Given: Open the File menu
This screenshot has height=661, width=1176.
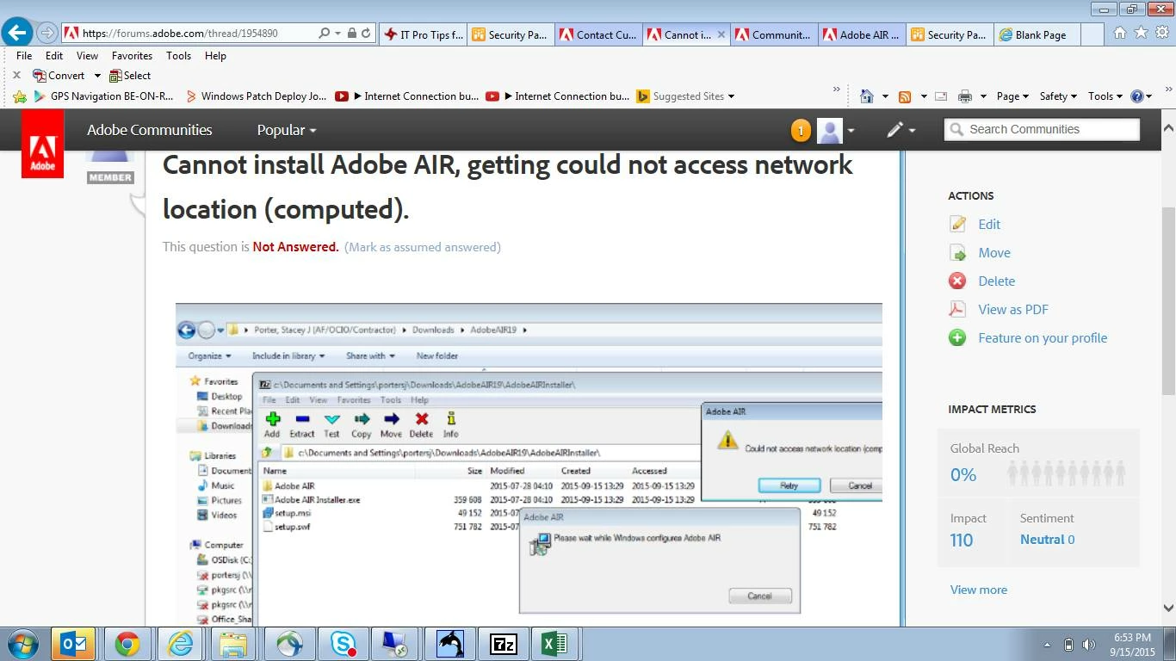Looking at the screenshot, I should point(24,56).
